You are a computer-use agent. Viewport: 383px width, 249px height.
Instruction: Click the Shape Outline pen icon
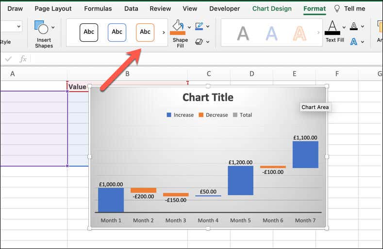tap(199, 26)
